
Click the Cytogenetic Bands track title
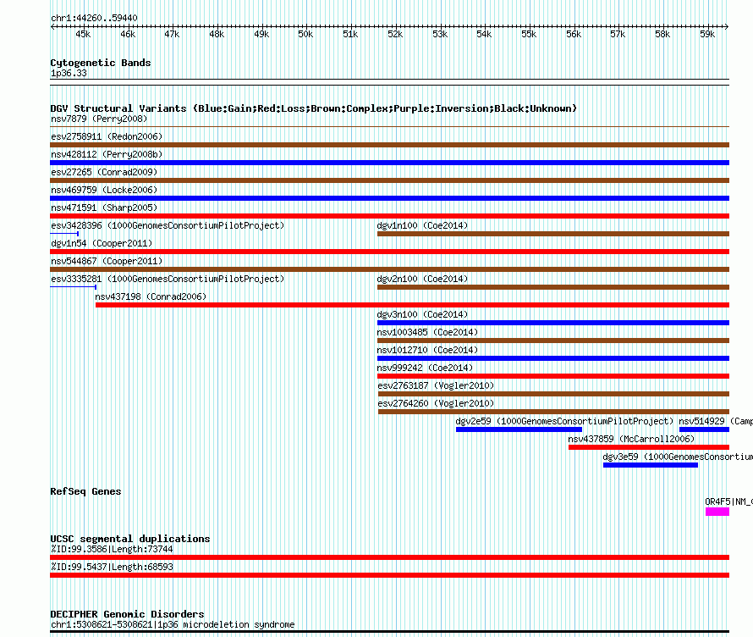click(101, 63)
